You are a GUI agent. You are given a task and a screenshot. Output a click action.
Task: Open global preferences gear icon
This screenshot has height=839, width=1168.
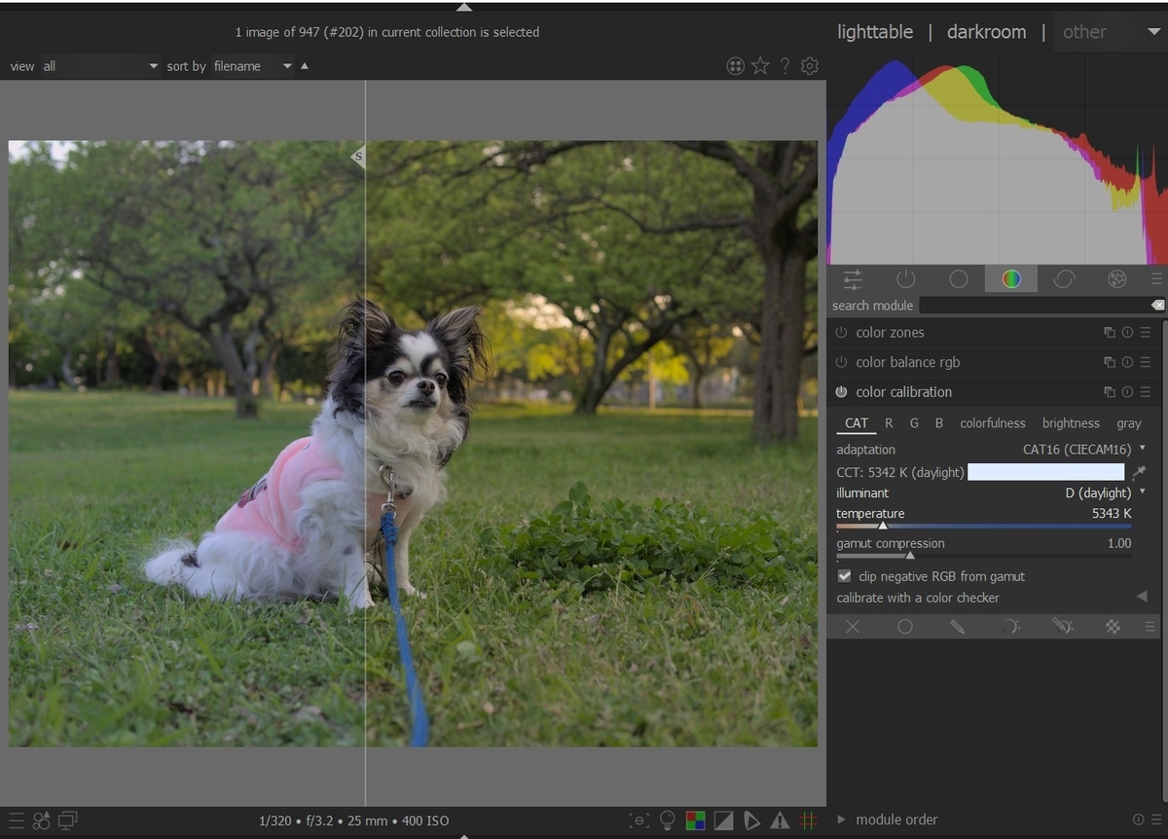[x=809, y=66]
